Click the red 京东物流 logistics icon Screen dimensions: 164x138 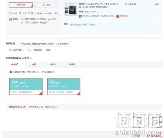118,16
